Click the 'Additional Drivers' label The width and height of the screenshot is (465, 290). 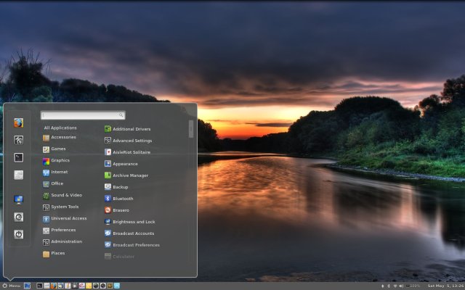[x=132, y=129]
